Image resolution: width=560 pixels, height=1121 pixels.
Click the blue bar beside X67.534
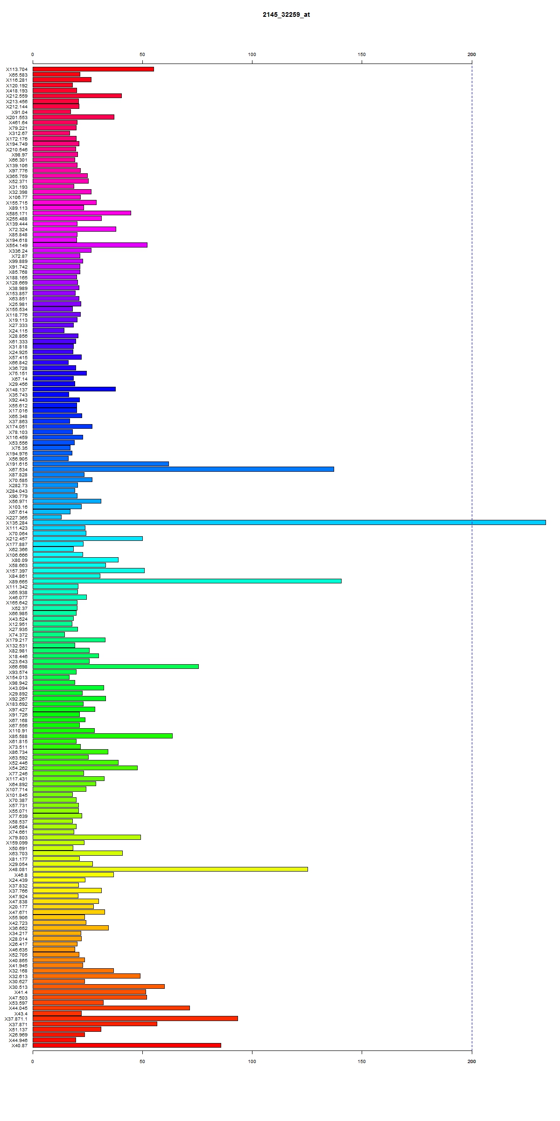pos(183,469)
